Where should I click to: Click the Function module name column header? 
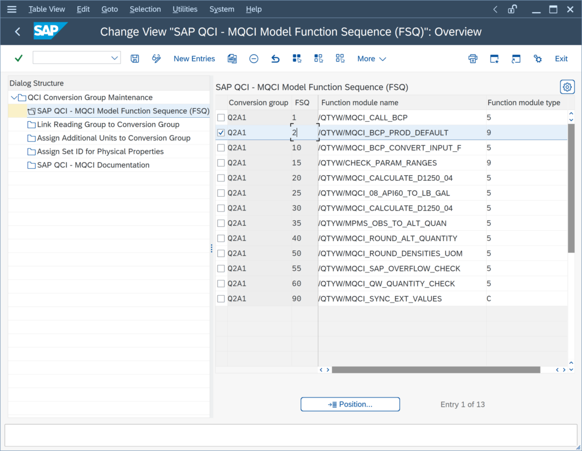[x=402, y=102]
